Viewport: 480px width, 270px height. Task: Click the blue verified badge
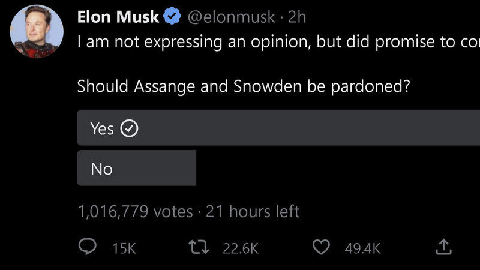173,17
